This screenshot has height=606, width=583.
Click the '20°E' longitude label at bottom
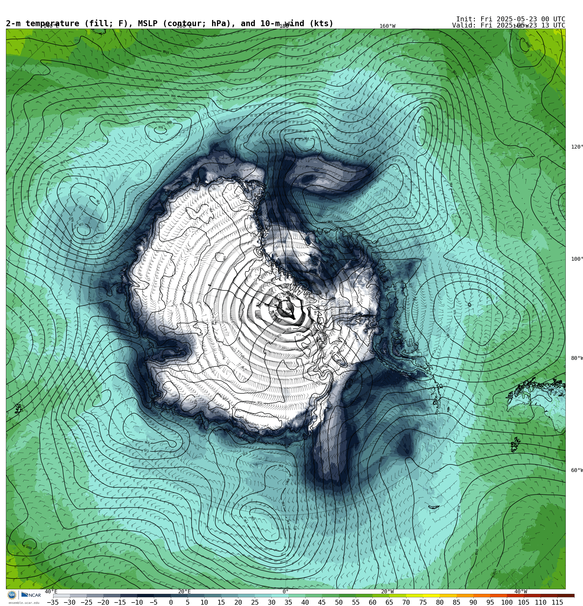(x=184, y=591)
